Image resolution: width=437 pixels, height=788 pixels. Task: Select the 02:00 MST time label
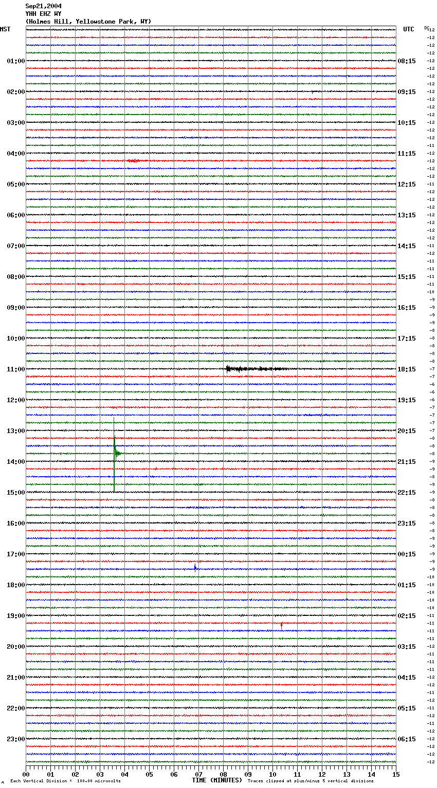(x=16, y=92)
